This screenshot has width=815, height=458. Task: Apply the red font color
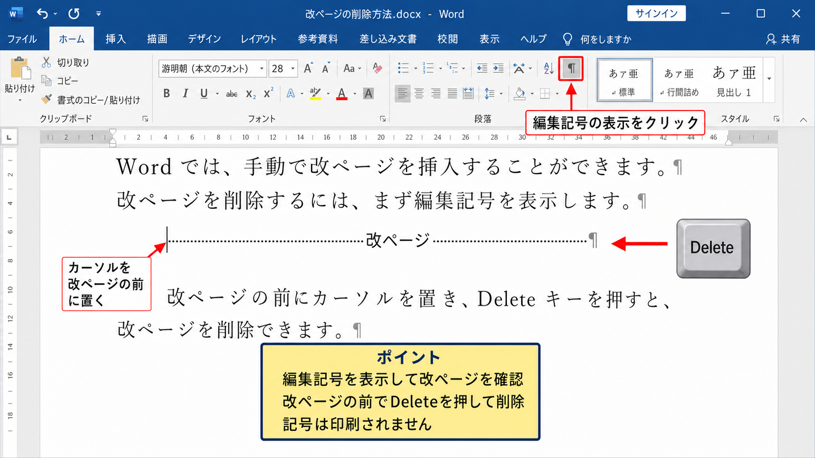[342, 93]
